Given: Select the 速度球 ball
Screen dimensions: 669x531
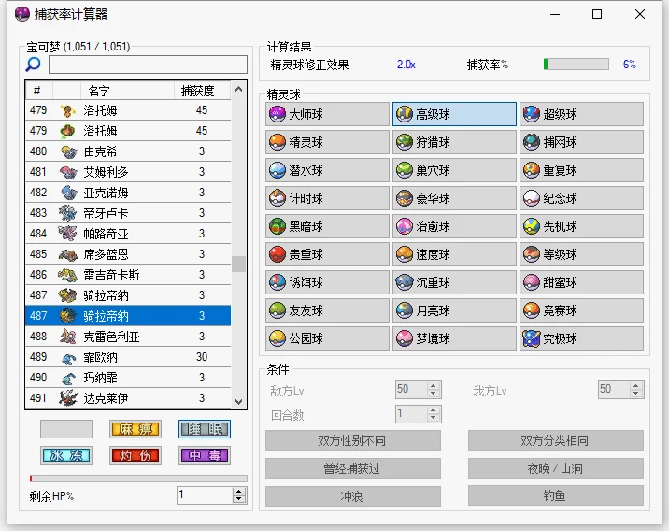Looking at the screenshot, I should click(454, 254).
